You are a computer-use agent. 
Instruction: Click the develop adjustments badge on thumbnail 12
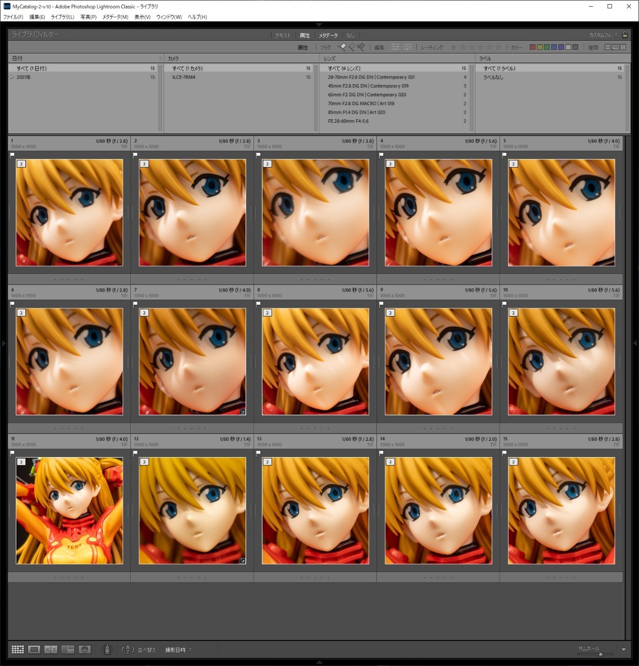point(243,561)
